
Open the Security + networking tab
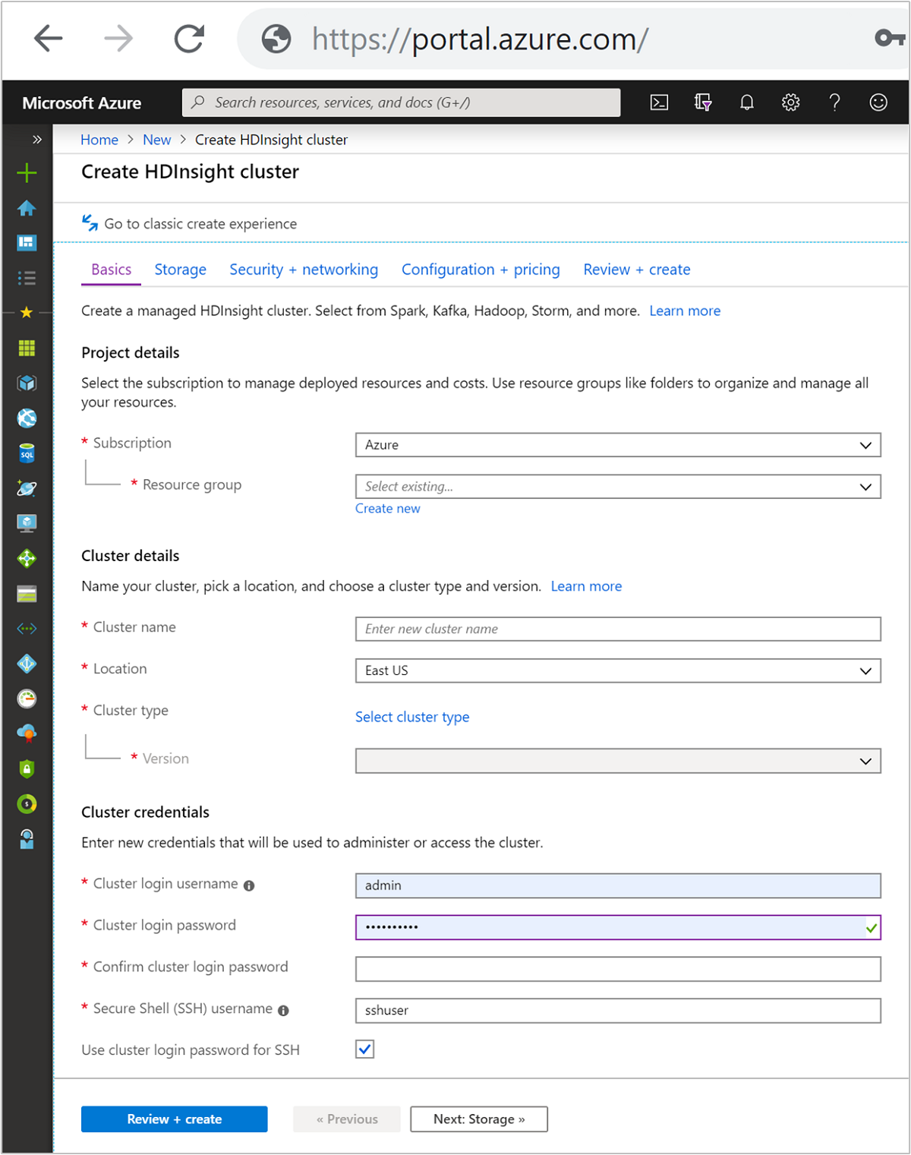pyautogui.click(x=304, y=270)
